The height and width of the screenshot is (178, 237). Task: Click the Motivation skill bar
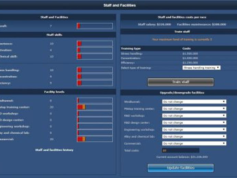coord(95,50)
